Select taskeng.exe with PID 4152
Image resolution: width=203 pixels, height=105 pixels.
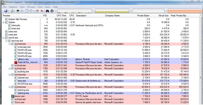point(95,93)
